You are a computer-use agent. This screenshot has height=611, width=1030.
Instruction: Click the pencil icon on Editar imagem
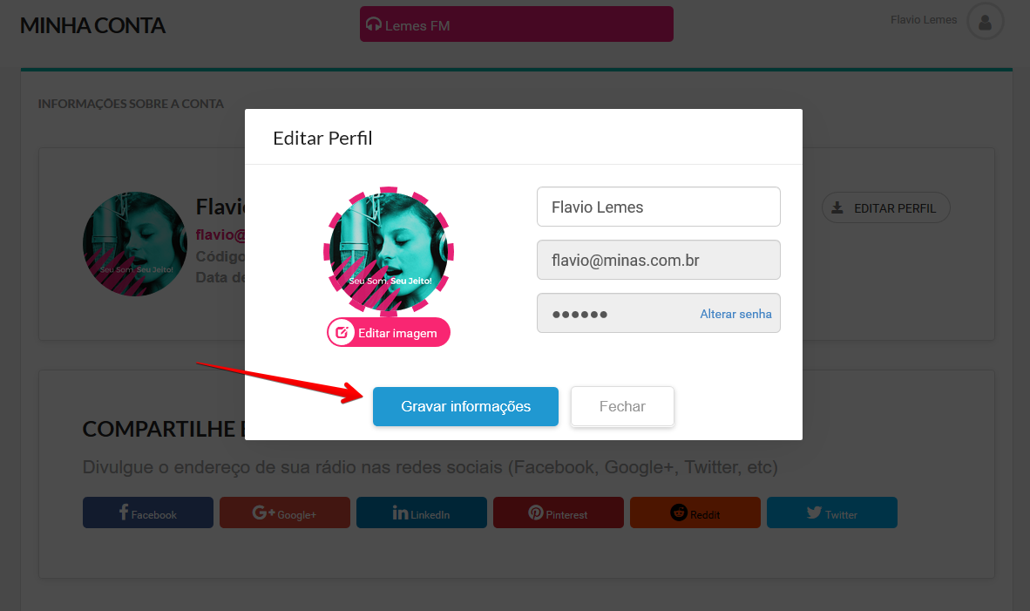(342, 332)
